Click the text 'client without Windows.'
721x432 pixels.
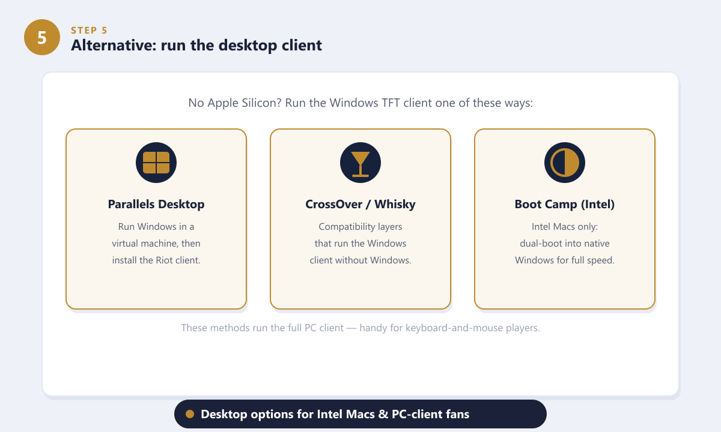click(x=360, y=260)
